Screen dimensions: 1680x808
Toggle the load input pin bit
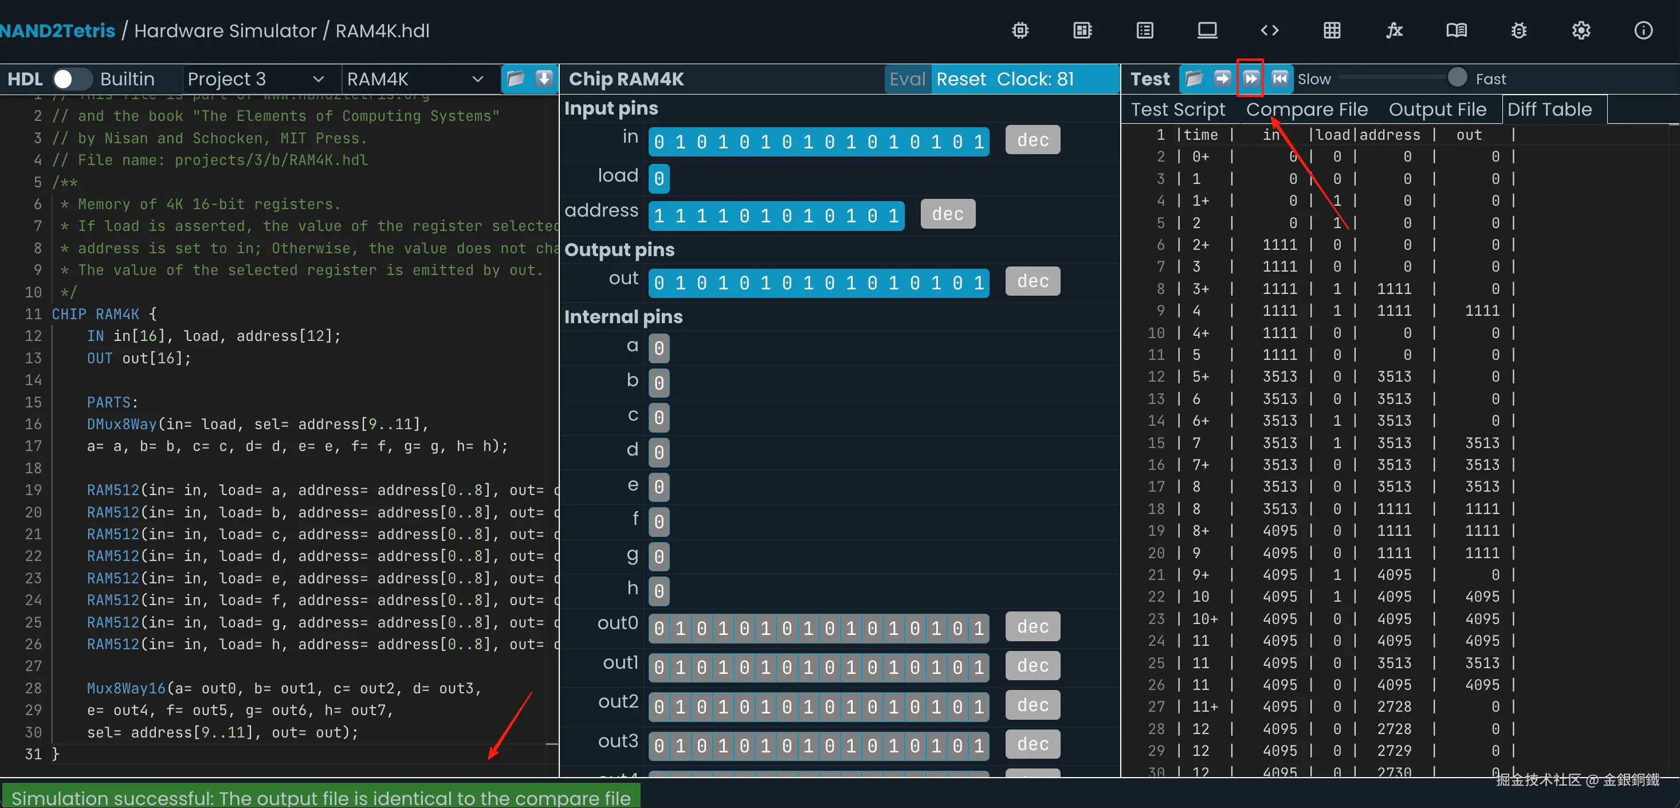[x=659, y=178]
